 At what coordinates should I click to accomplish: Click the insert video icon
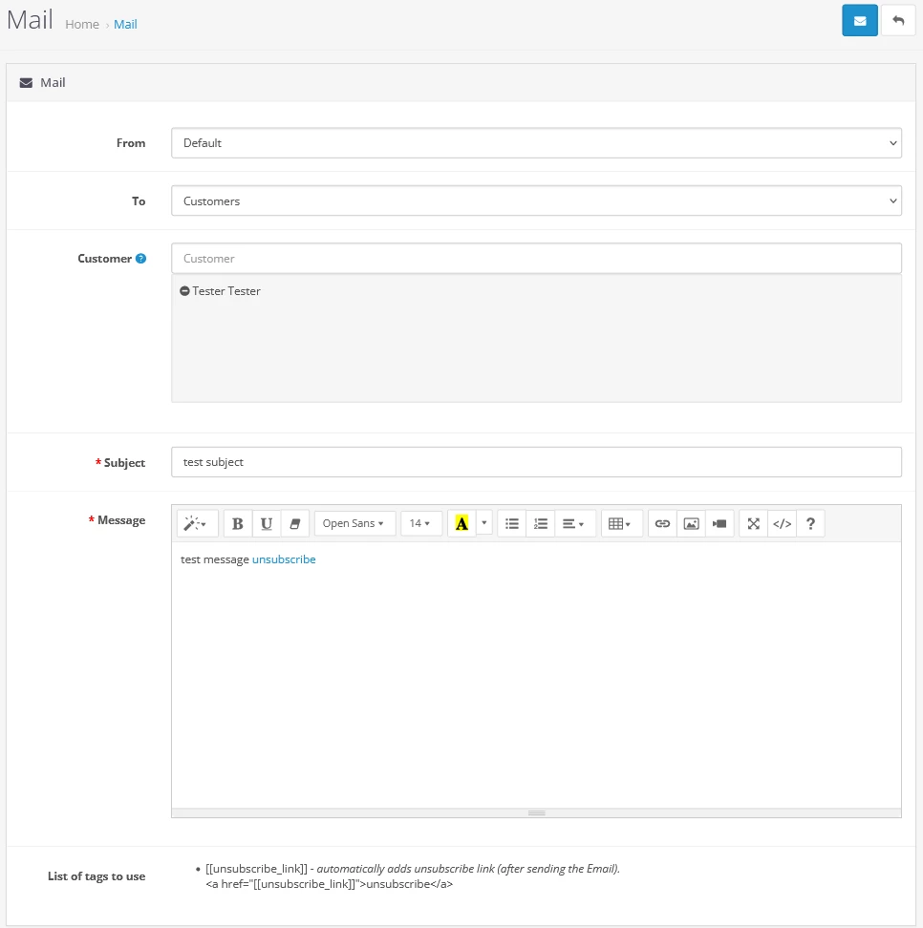(x=719, y=523)
